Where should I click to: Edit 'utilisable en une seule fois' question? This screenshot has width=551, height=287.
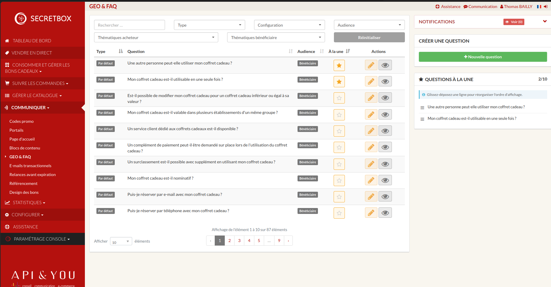371,81
